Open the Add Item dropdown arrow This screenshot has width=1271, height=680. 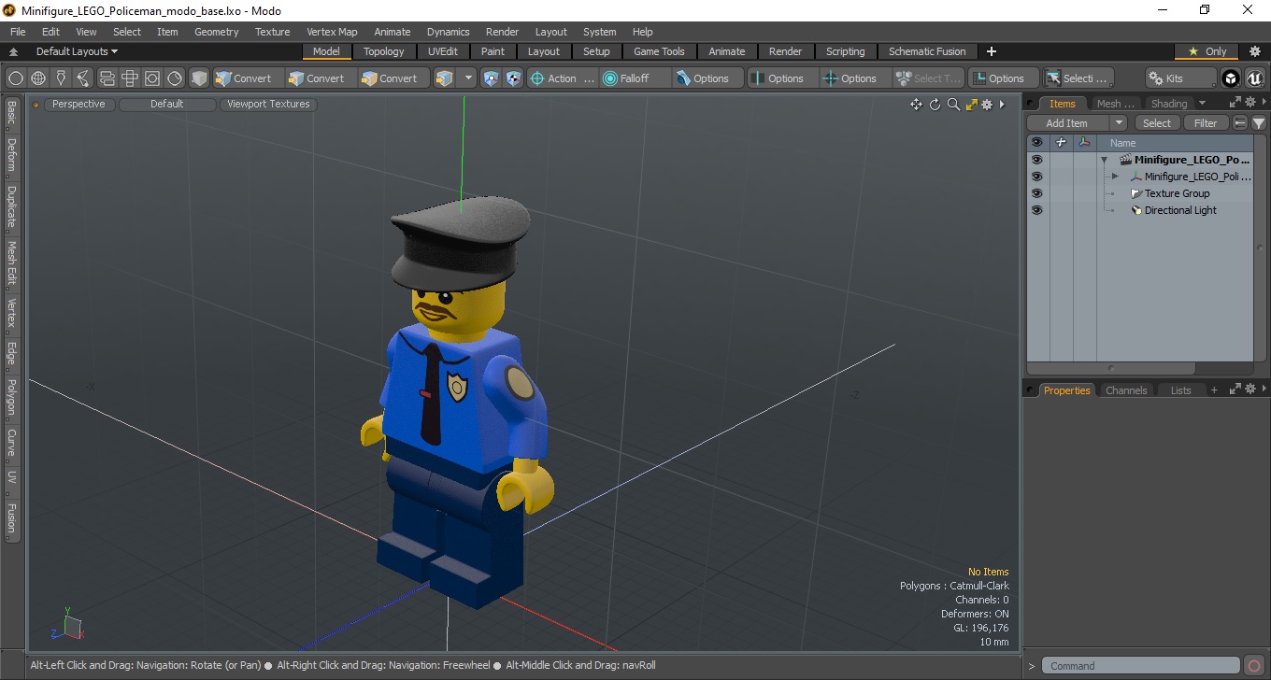coord(1119,123)
